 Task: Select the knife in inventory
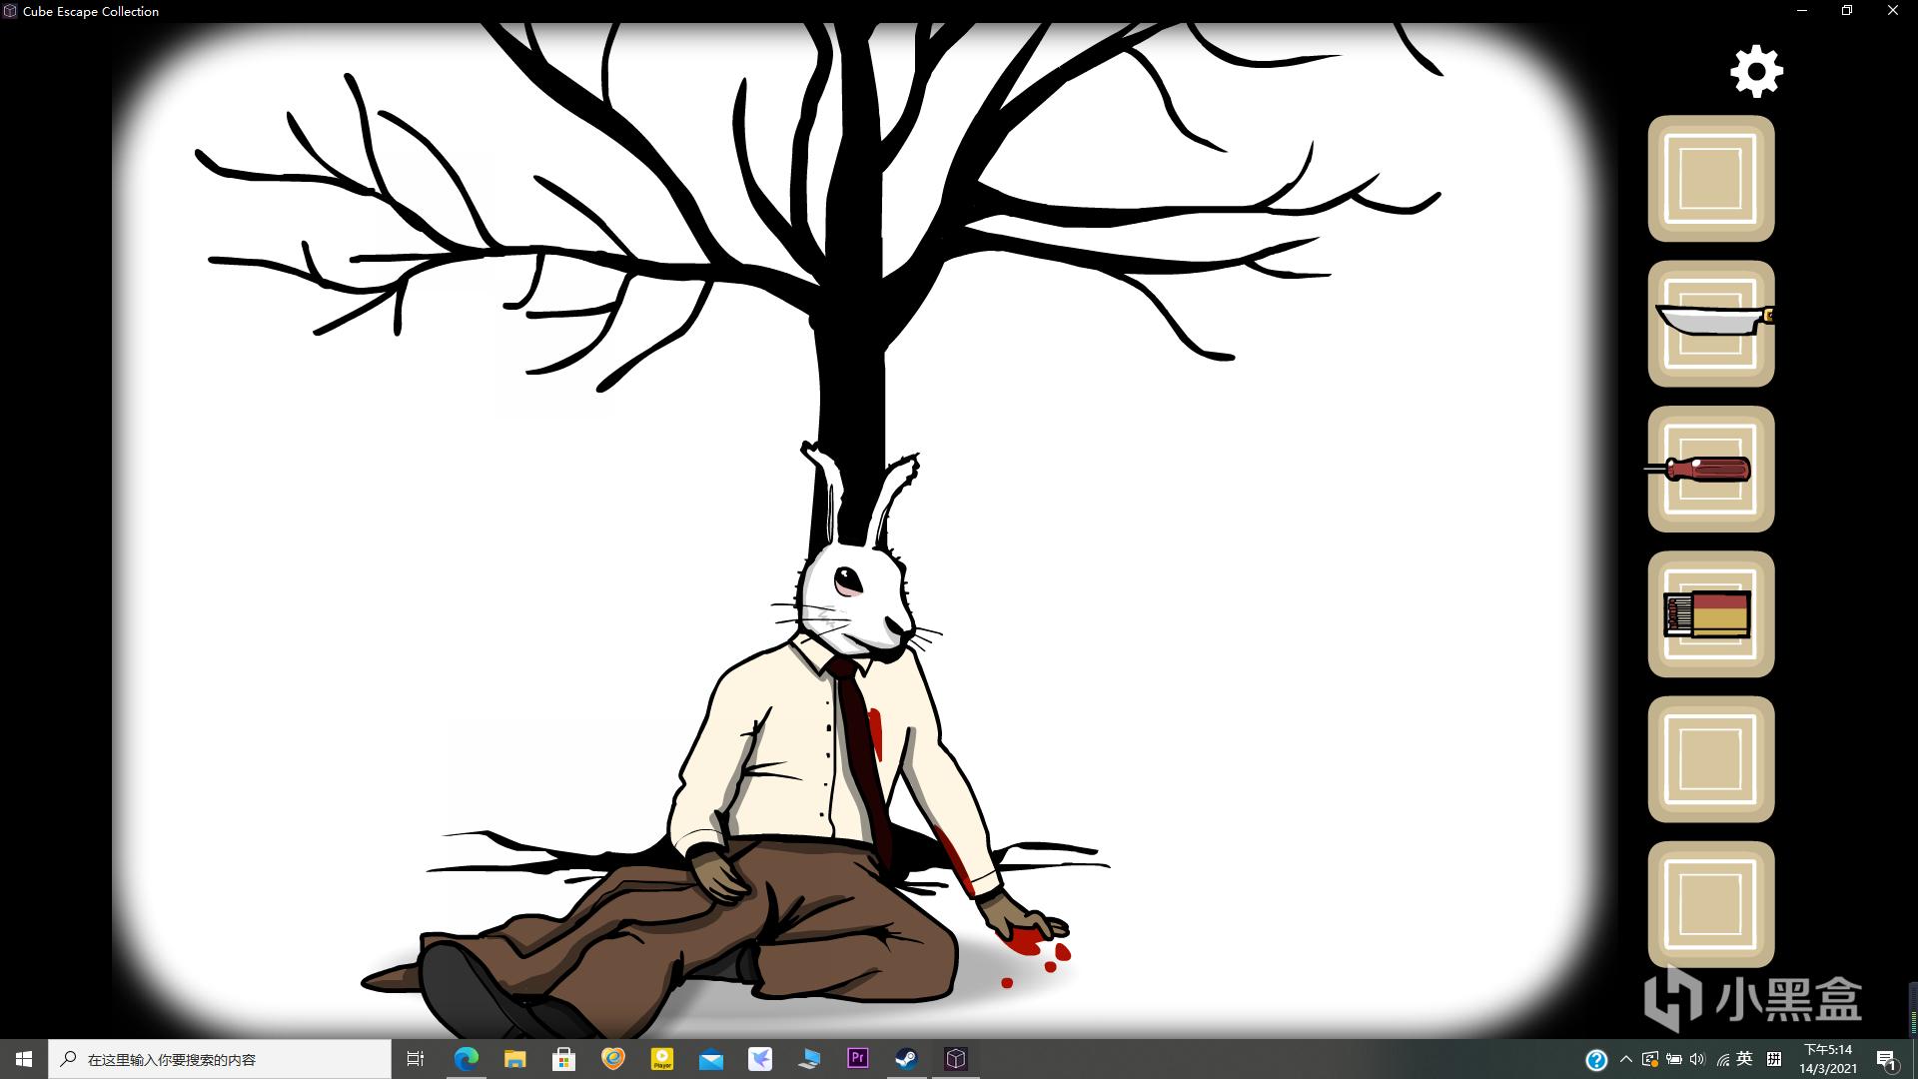(x=1711, y=323)
